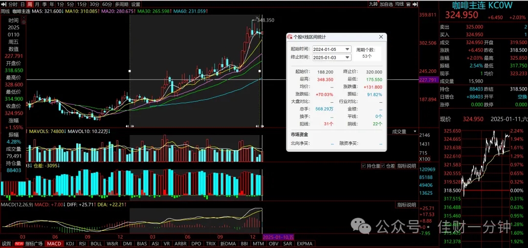Switch to the 年 yearly period
The width and height of the screenshot is (528, 248).
click(x=51, y=4)
